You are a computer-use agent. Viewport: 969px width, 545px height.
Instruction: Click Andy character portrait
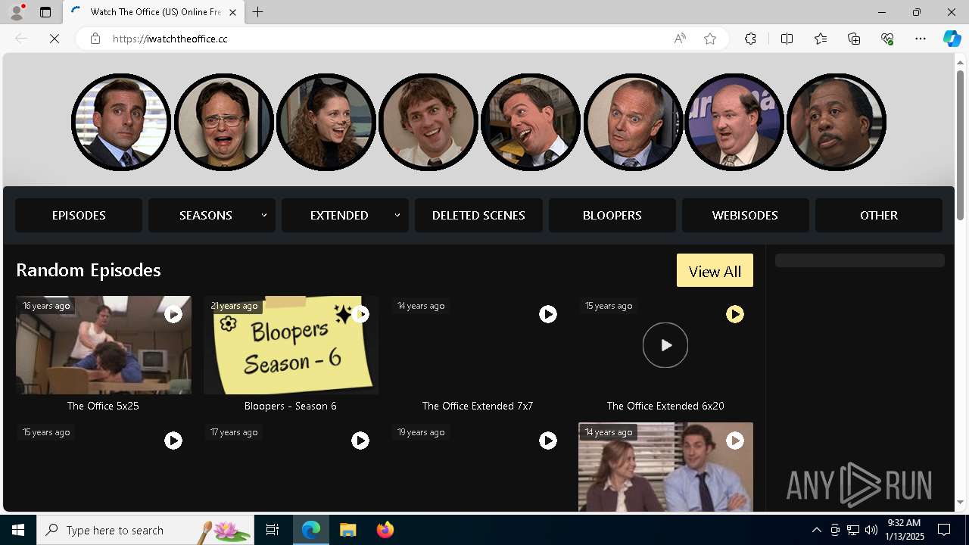[531, 122]
